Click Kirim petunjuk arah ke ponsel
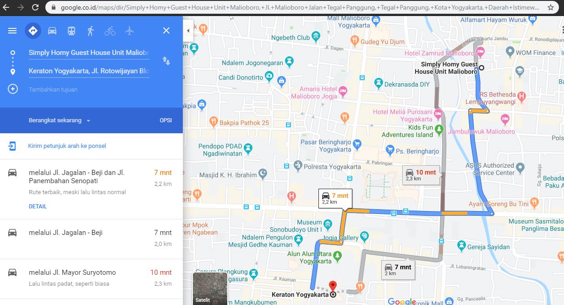Image resolution: width=564 pixels, height=305 pixels. (x=67, y=146)
